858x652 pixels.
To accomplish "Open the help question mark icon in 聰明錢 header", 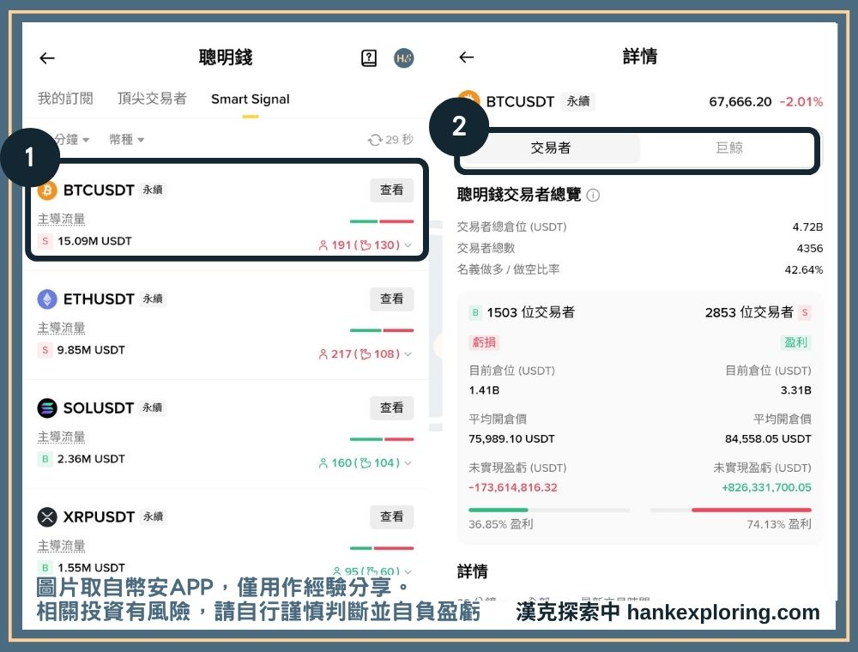I will point(369,57).
